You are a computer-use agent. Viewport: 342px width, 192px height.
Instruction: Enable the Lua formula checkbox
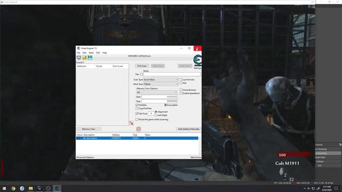pos(181,79)
